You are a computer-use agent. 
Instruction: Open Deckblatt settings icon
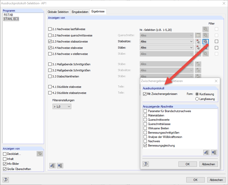tap(40, 154)
